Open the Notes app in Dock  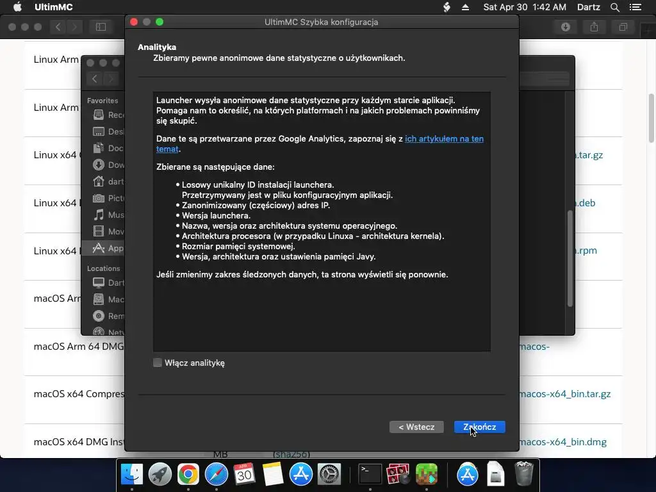(273, 475)
